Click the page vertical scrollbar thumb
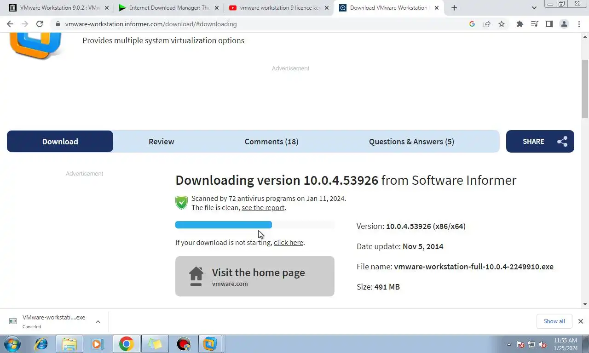Image resolution: width=589 pixels, height=353 pixels. 585,89
